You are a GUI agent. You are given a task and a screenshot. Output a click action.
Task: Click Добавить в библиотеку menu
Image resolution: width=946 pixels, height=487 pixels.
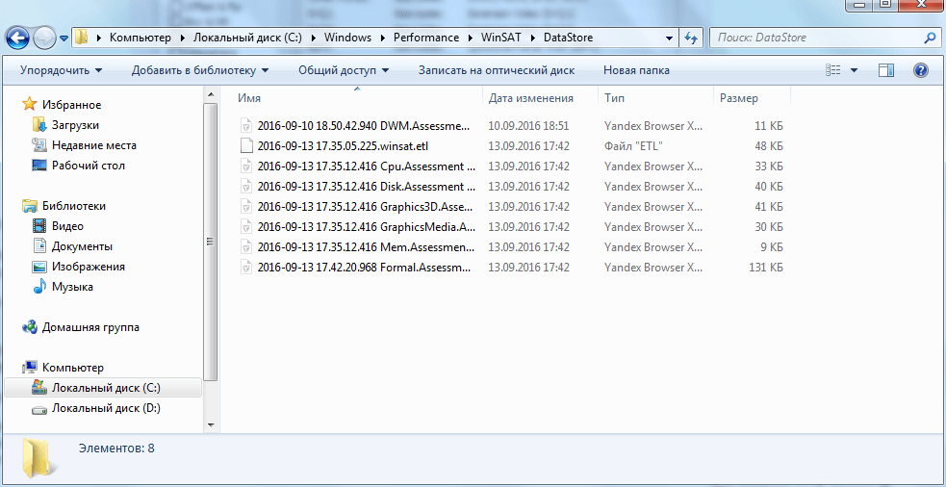pyautogui.click(x=199, y=70)
